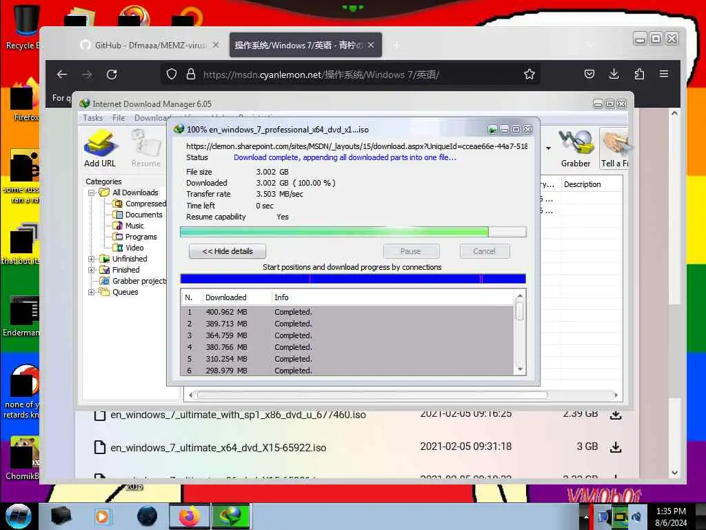The height and width of the screenshot is (530, 706).
Task: Open the media player taskbar icon
Action: tap(102, 516)
